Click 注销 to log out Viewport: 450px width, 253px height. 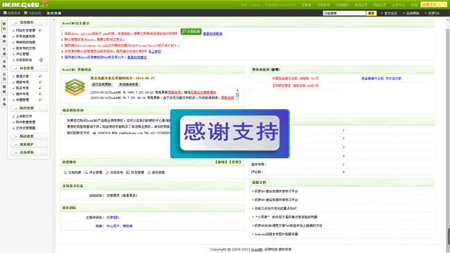414,5
